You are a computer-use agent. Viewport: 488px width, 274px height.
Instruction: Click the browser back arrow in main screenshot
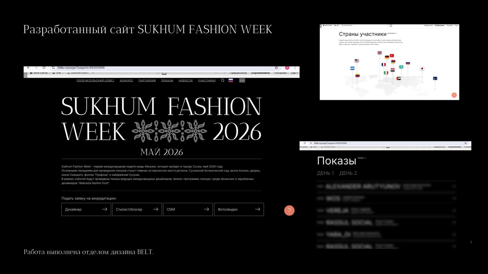tap(28, 68)
